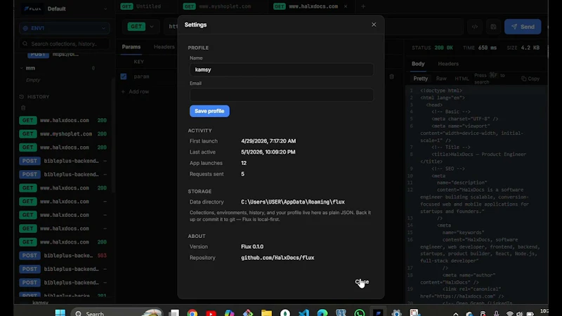The image size is (562, 316).
Task: Select the response Headers tab
Action: pos(448,64)
